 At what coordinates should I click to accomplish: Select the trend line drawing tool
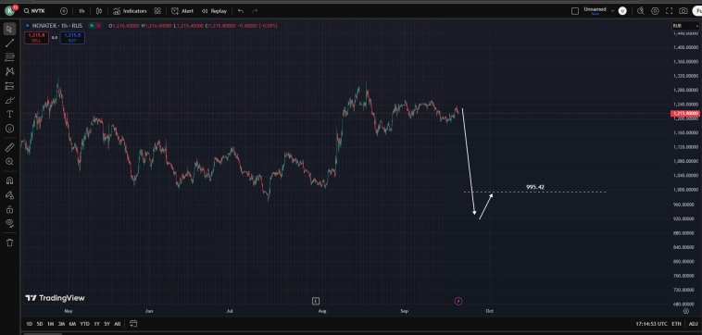pos(9,43)
